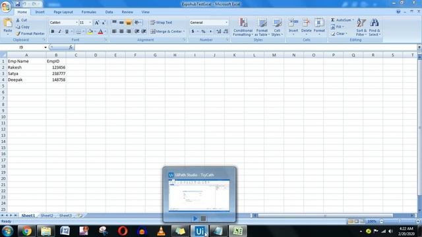422x237 pixels.
Task: Toggle underline formatting
Action: pos(67,32)
